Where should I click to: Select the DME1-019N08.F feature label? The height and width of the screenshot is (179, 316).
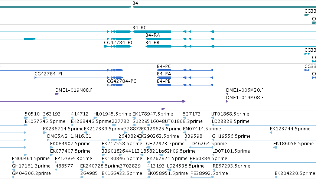(74, 90)
